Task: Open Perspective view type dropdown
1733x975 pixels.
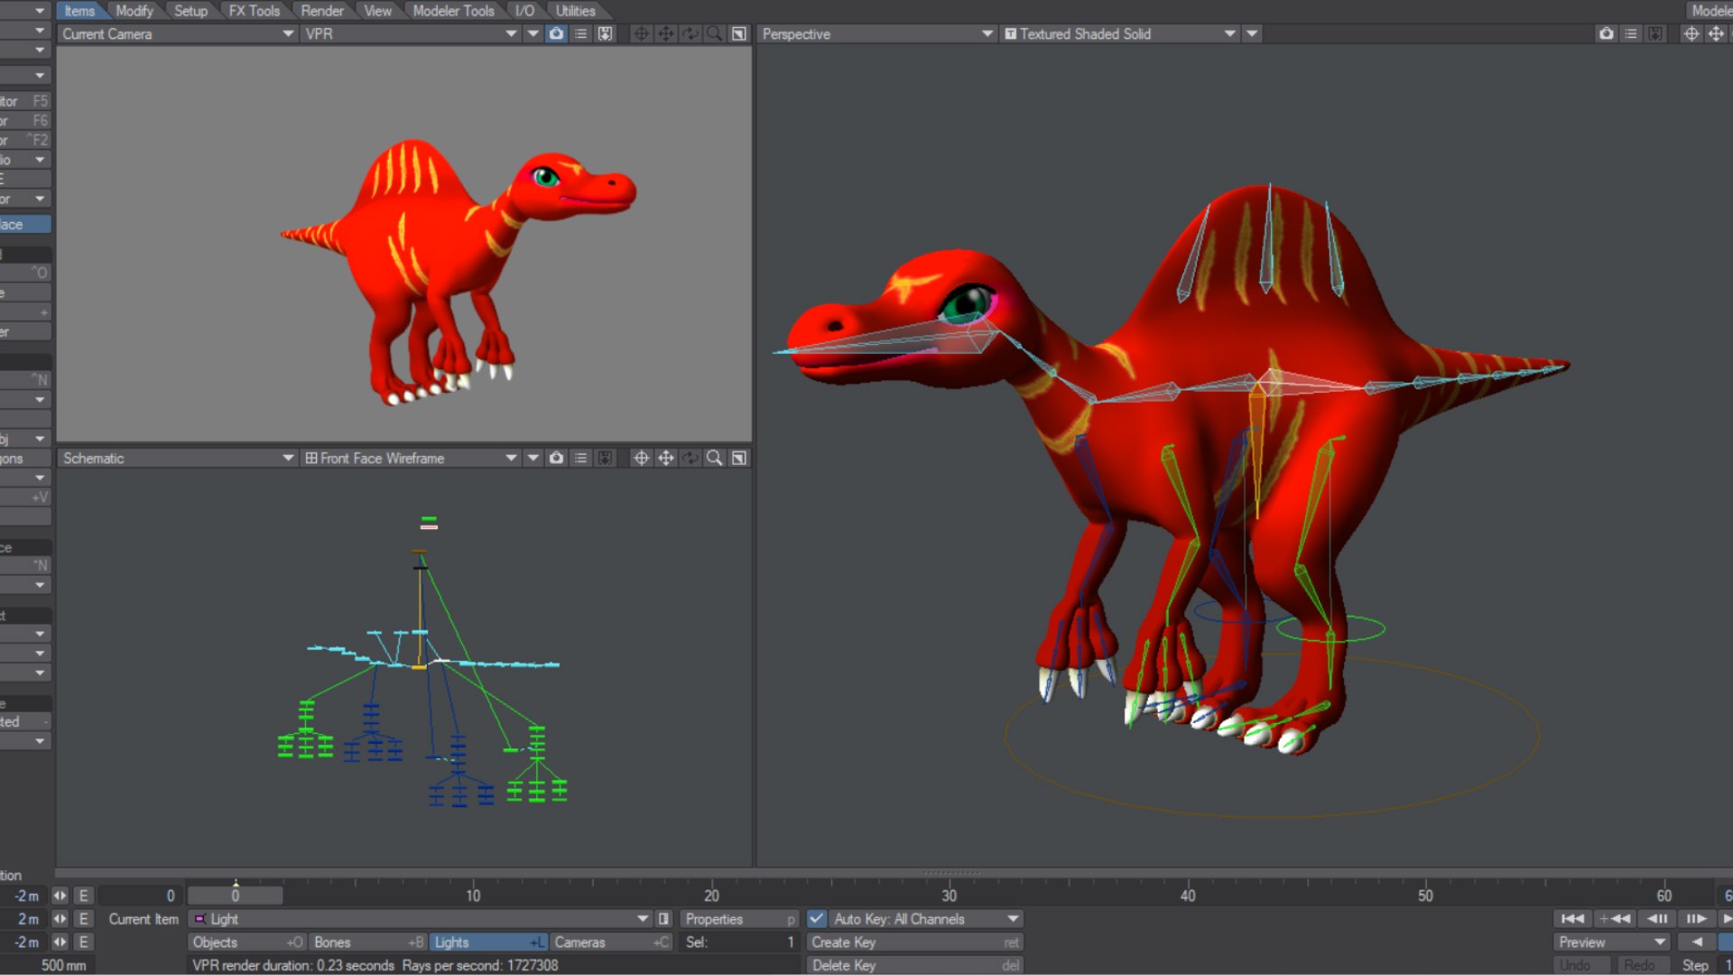Action: (x=876, y=33)
